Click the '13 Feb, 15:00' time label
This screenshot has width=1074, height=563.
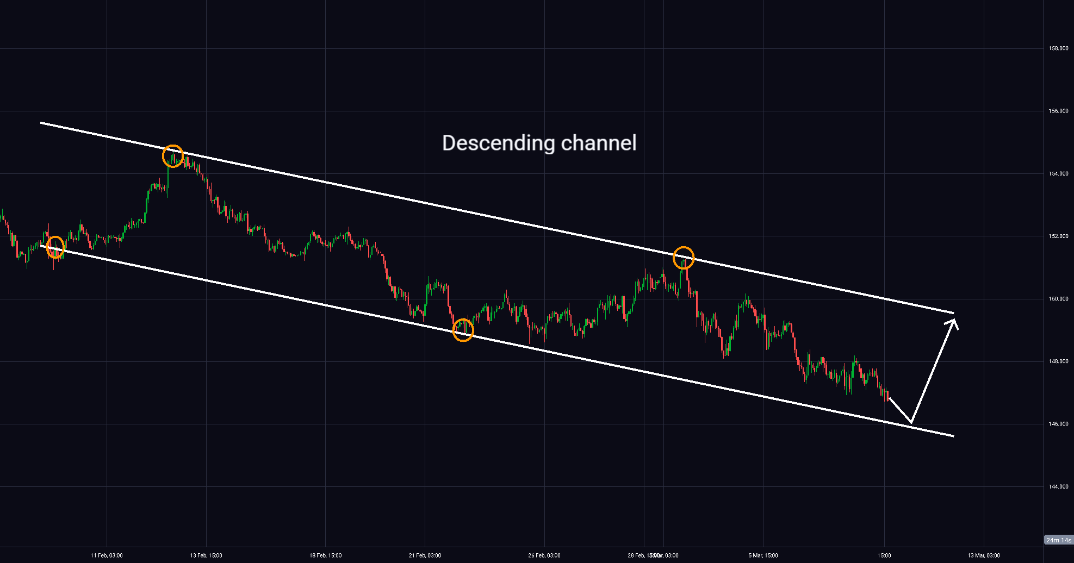pos(206,555)
